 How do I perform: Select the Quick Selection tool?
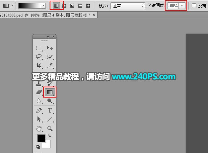(50, 57)
